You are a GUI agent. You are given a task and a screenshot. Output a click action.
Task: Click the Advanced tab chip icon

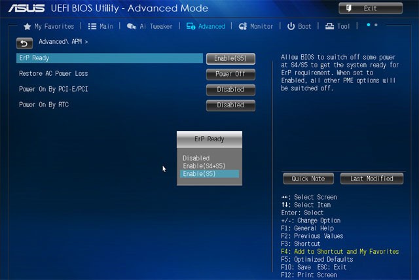(x=191, y=27)
